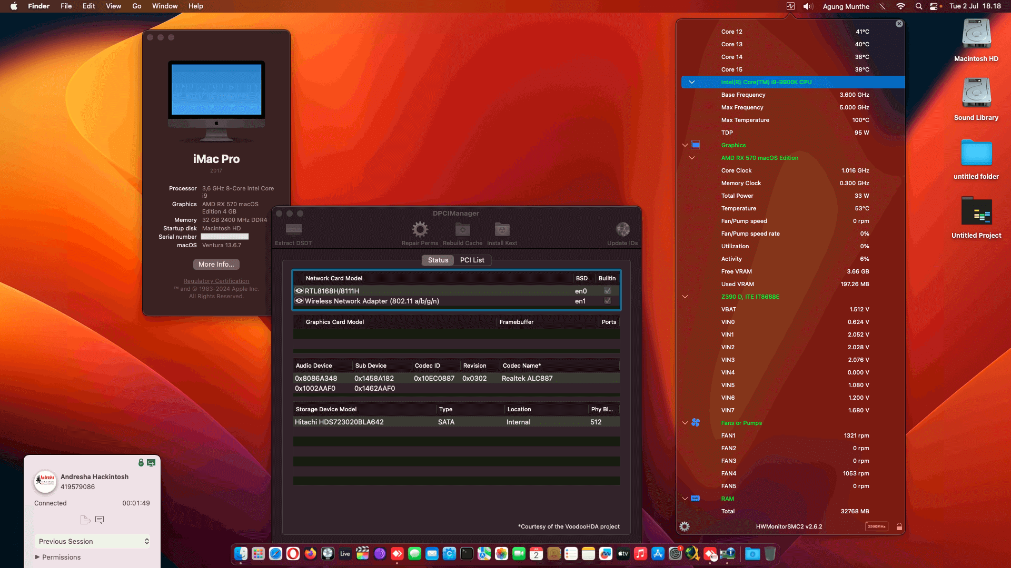This screenshot has width=1011, height=568.
Task: Collapse the RAM section
Action: pyautogui.click(x=685, y=499)
